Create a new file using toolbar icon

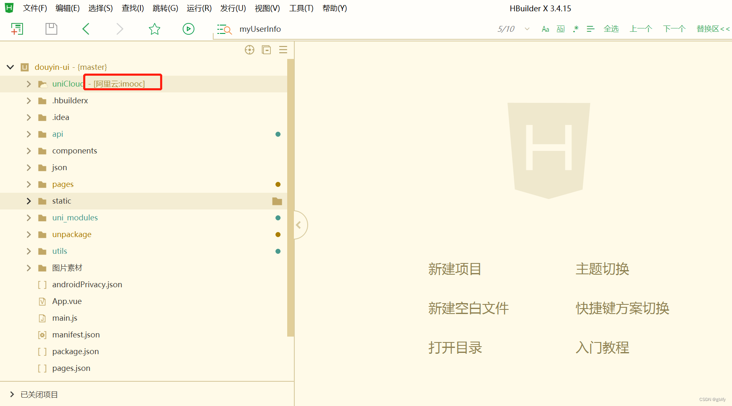click(x=17, y=28)
